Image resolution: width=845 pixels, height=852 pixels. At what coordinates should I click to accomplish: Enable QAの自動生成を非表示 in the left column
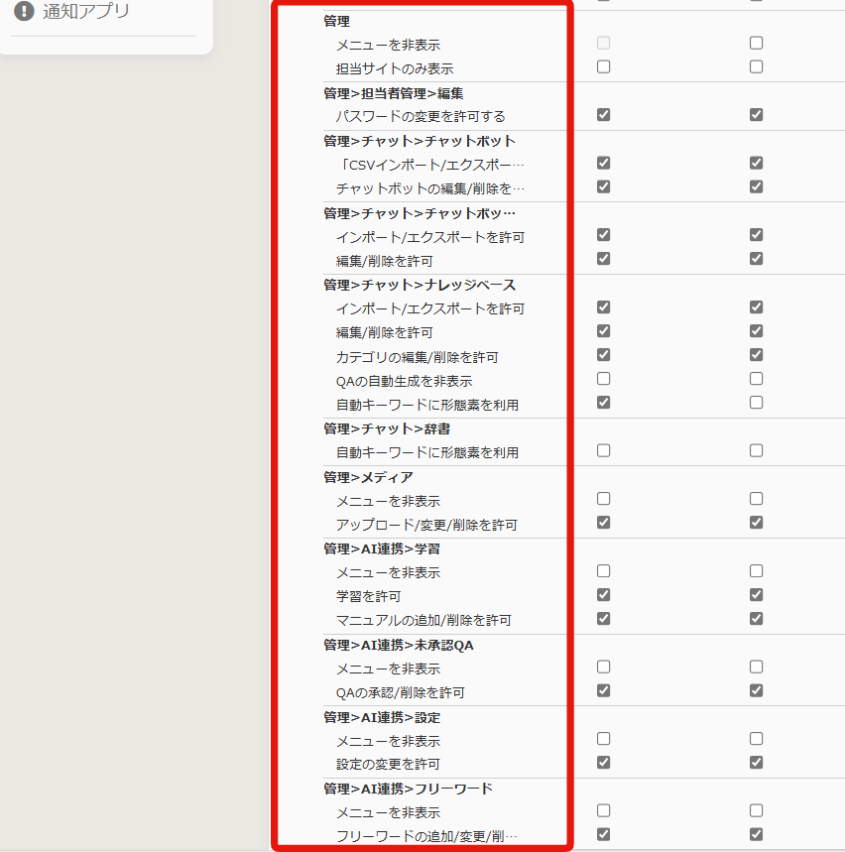603,379
